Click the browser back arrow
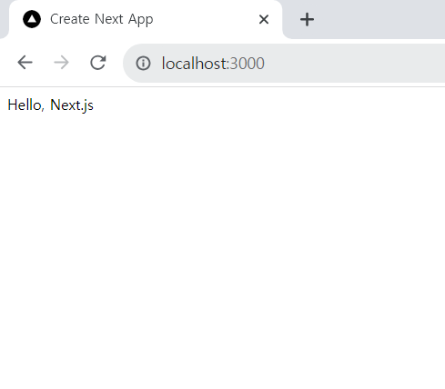 click(x=25, y=63)
